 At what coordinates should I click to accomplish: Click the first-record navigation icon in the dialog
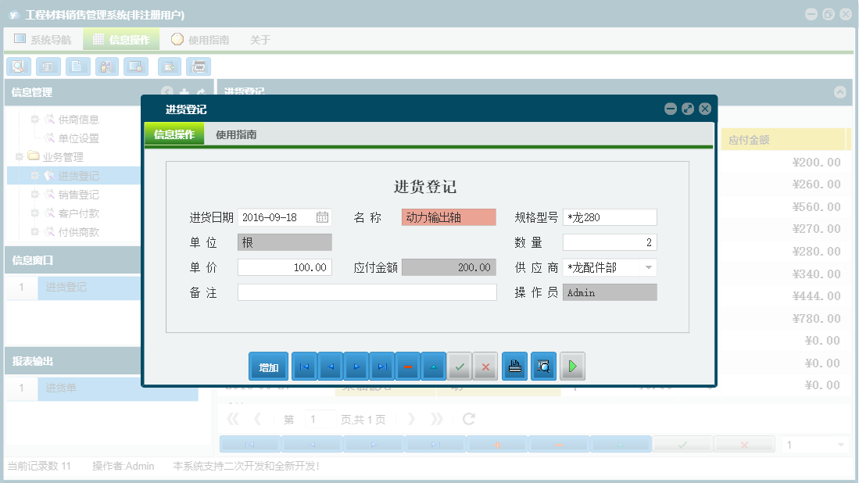(x=303, y=365)
